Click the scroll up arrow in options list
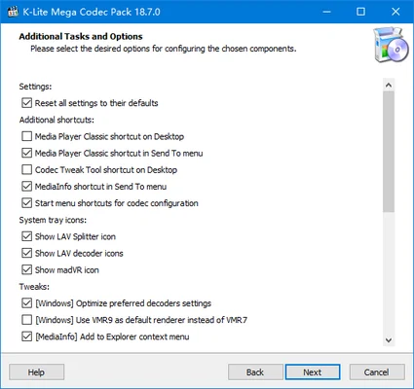Viewport: 414px width, 389px height. click(389, 86)
